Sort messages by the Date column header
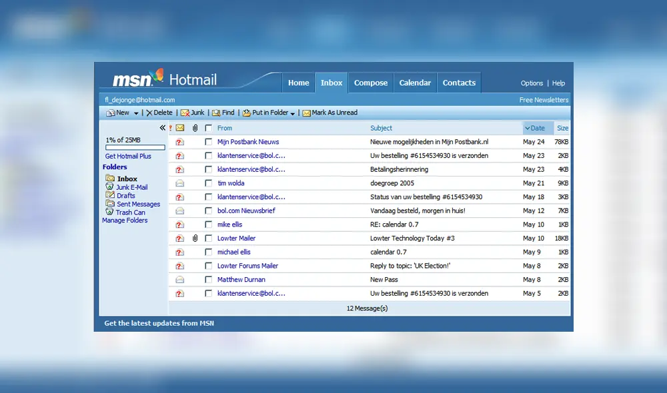This screenshot has height=393, width=667. [538, 128]
